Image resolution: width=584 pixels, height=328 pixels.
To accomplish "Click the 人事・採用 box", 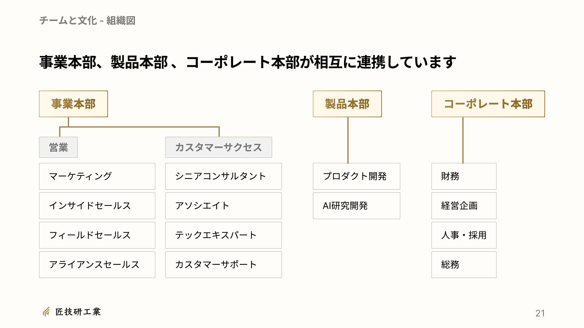I will point(464,235).
